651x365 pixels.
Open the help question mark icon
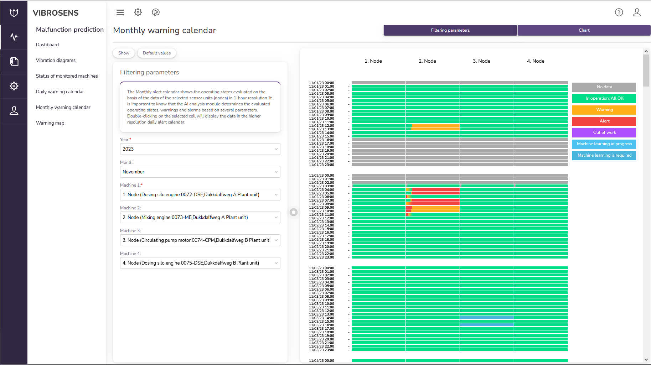tap(619, 12)
